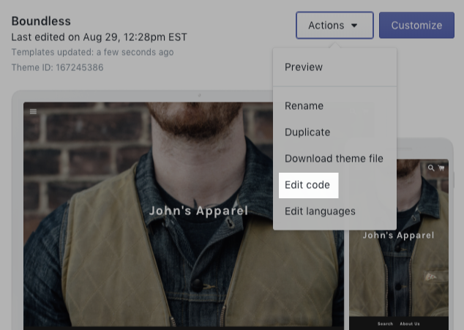
Task: Click Search link in mobile preview footer
Action: 385,323
